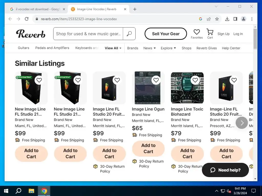View site information lock icon
This screenshot has width=262, height=196.
tap(37, 19)
